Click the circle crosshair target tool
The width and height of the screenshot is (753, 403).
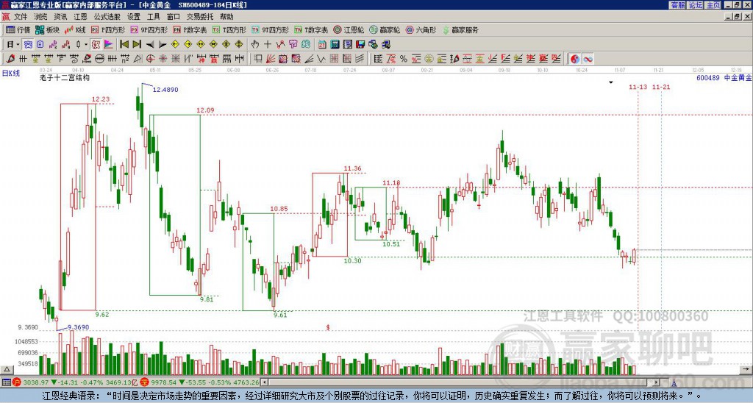(150, 59)
